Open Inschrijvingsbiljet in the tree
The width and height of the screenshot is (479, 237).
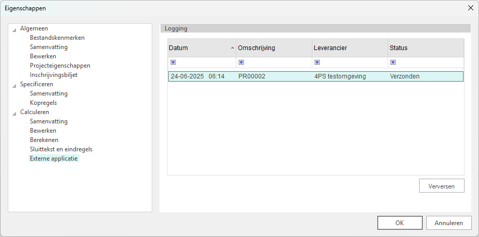tap(53, 75)
